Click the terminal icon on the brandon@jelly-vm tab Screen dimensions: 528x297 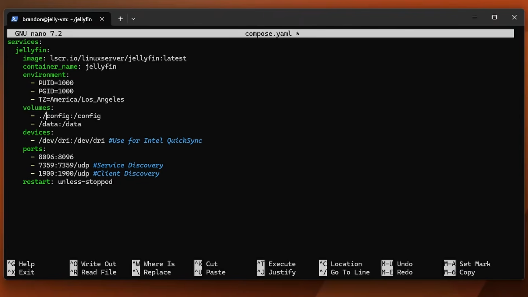pos(14,19)
